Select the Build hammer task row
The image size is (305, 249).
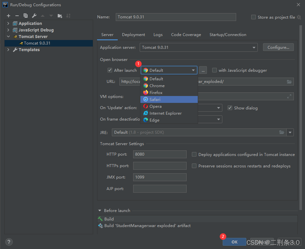click(197, 219)
